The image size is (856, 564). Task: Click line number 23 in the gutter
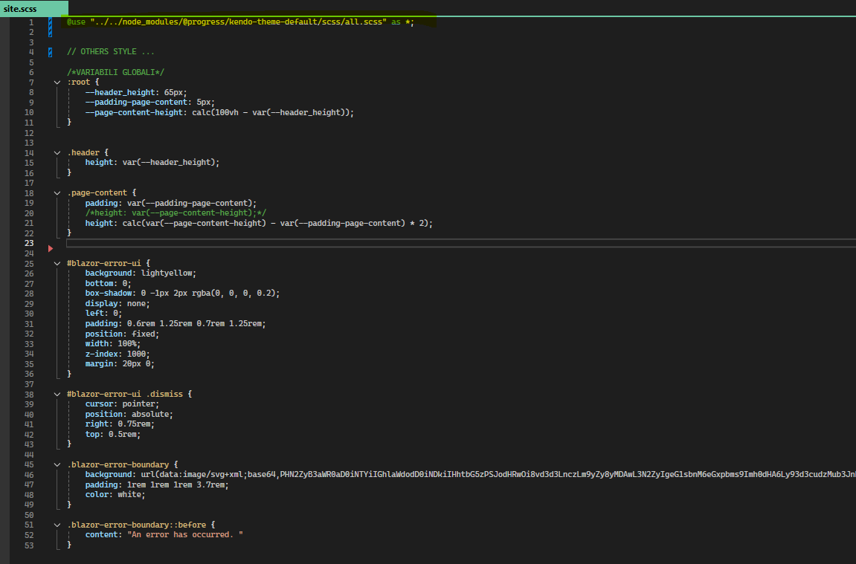click(29, 243)
